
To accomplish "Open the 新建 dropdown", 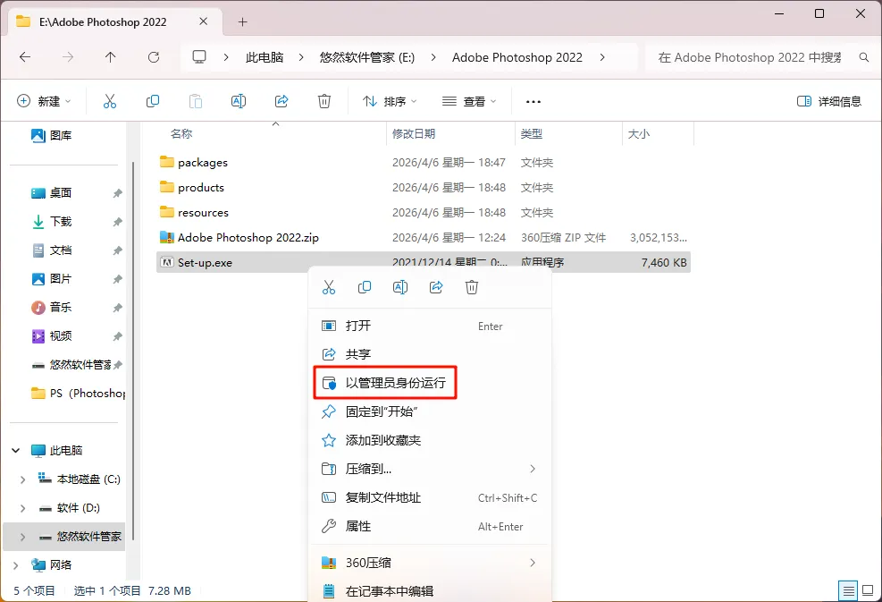I will tap(45, 101).
